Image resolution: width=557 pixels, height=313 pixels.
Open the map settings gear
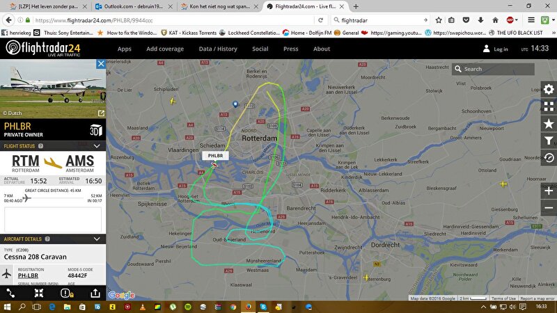549,90
